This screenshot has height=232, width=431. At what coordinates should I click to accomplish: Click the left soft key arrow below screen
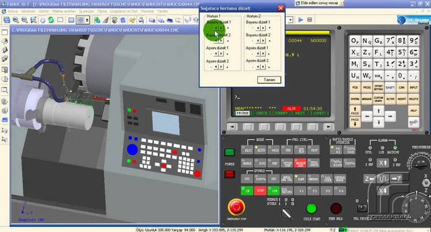point(232,126)
